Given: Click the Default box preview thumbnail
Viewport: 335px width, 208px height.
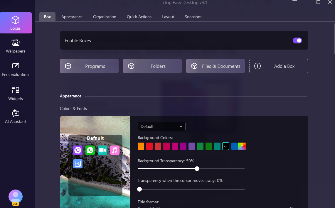Looking at the screenshot, I should pyautogui.click(x=95, y=165).
